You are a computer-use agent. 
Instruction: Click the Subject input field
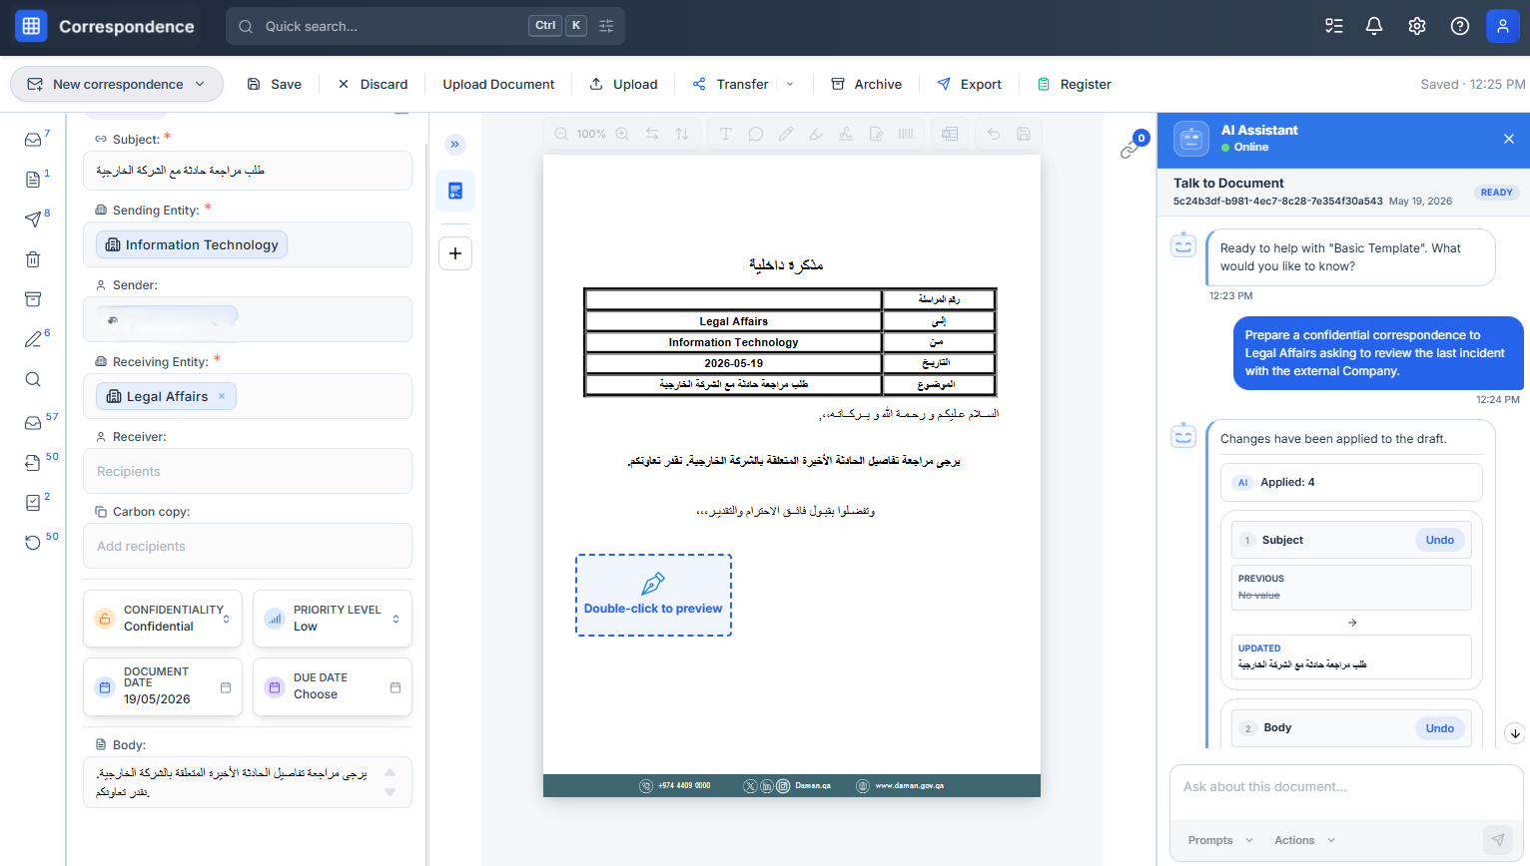(248, 171)
